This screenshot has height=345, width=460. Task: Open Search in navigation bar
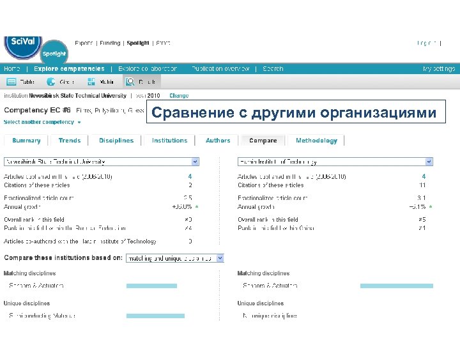[273, 68]
